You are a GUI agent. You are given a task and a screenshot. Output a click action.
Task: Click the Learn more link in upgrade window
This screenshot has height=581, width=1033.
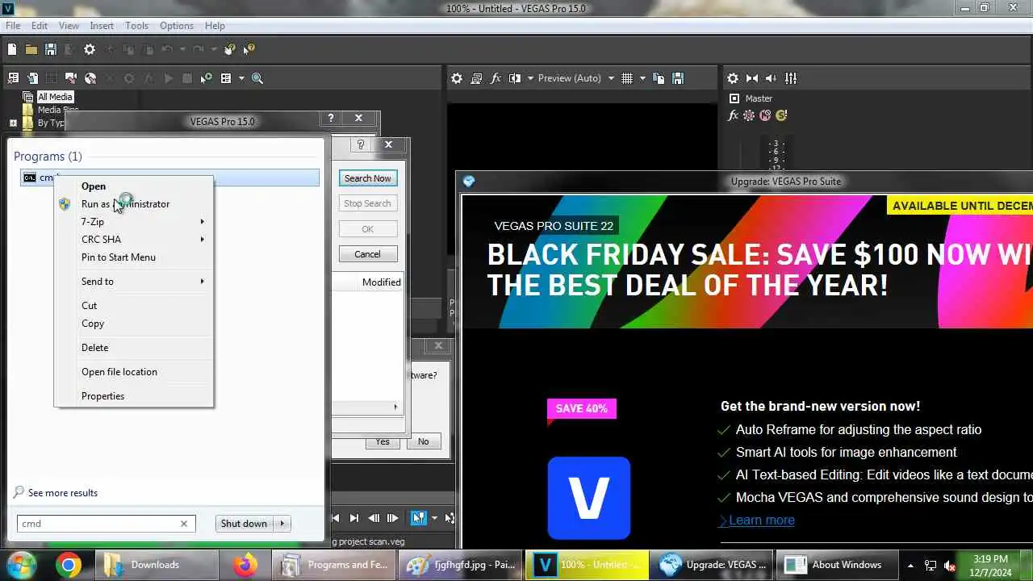(761, 520)
